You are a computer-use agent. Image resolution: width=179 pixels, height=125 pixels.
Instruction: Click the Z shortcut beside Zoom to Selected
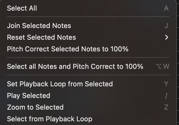point(166,107)
